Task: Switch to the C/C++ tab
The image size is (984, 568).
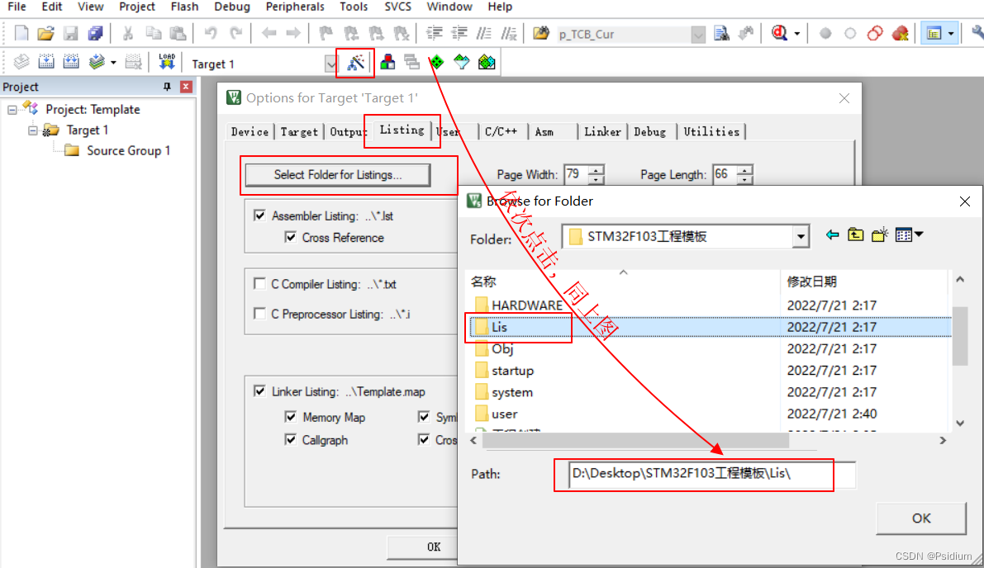Action: pyautogui.click(x=501, y=131)
